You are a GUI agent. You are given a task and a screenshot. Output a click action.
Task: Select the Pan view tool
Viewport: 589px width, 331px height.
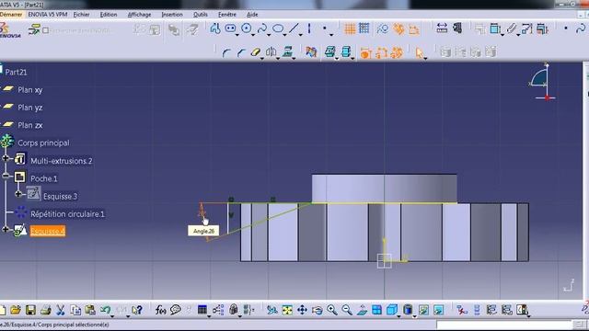(x=302, y=310)
